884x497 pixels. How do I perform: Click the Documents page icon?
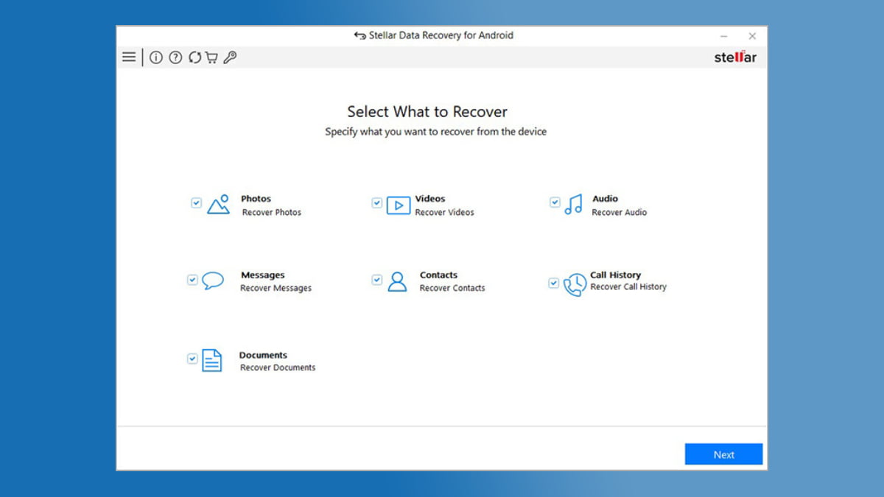212,360
